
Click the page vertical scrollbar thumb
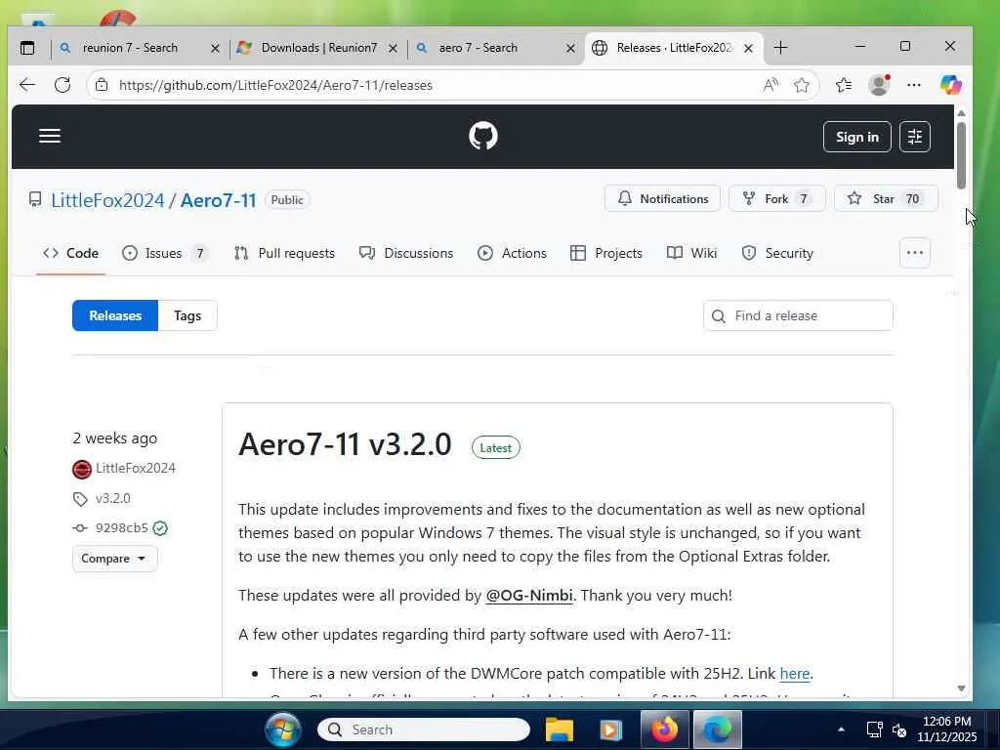pyautogui.click(x=961, y=154)
